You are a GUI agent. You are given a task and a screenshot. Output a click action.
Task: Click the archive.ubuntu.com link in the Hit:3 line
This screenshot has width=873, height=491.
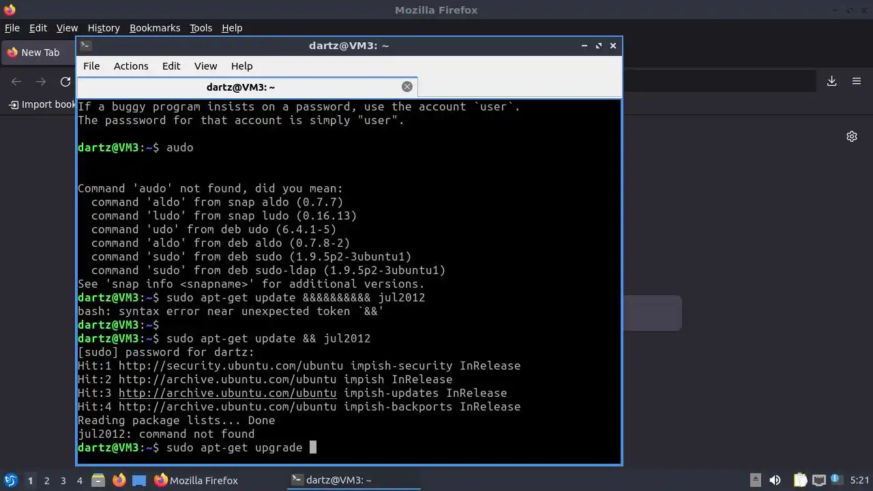[x=228, y=393]
